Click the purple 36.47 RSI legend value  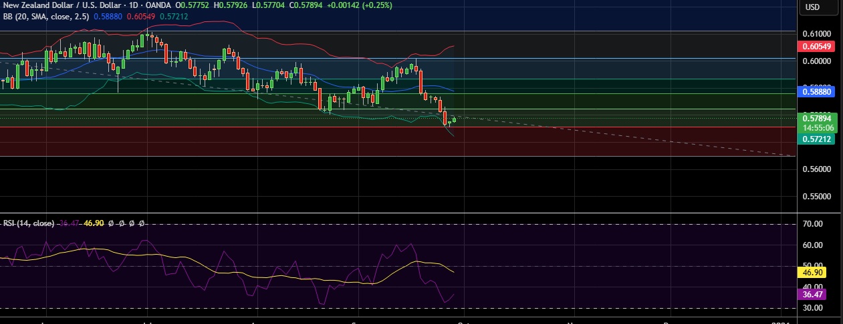[x=68, y=223]
